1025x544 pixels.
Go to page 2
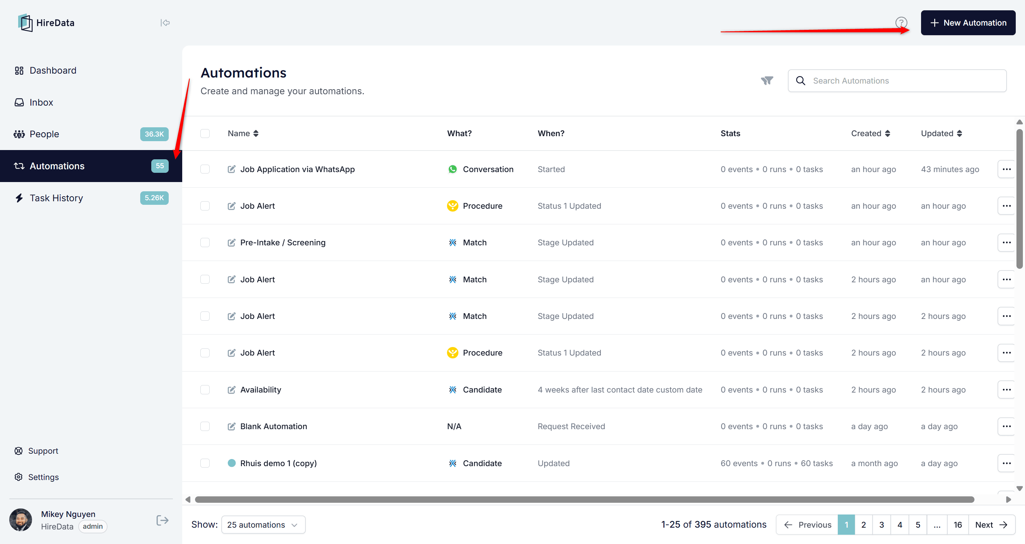[863, 524]
